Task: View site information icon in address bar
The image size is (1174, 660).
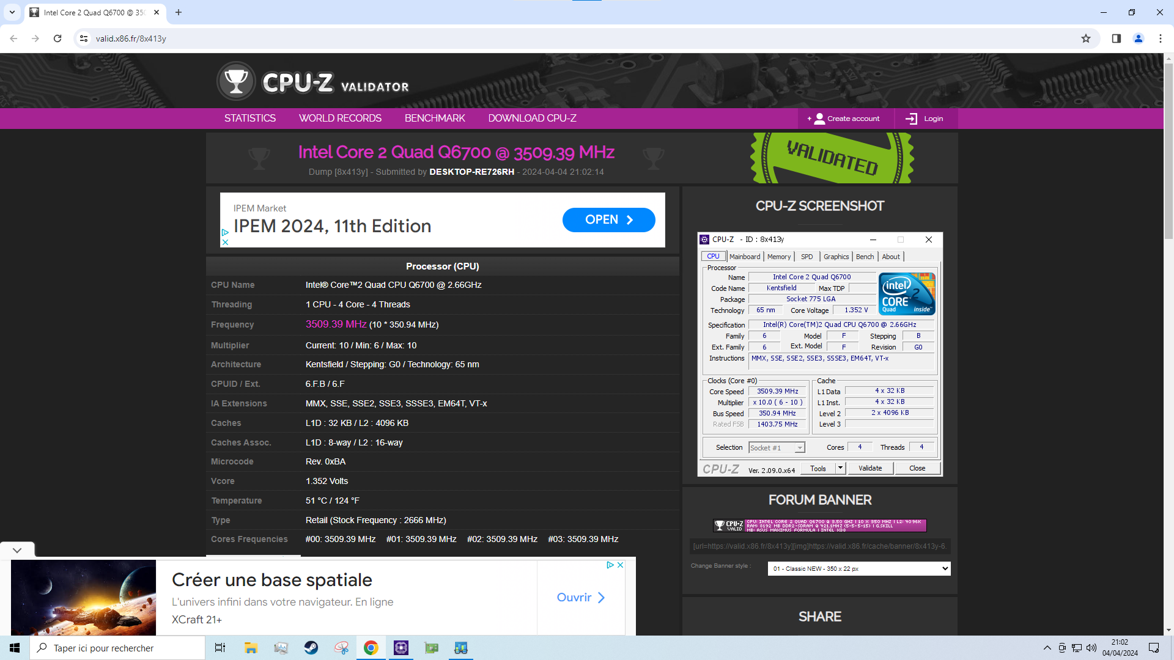Action: (x=84, y=38)
